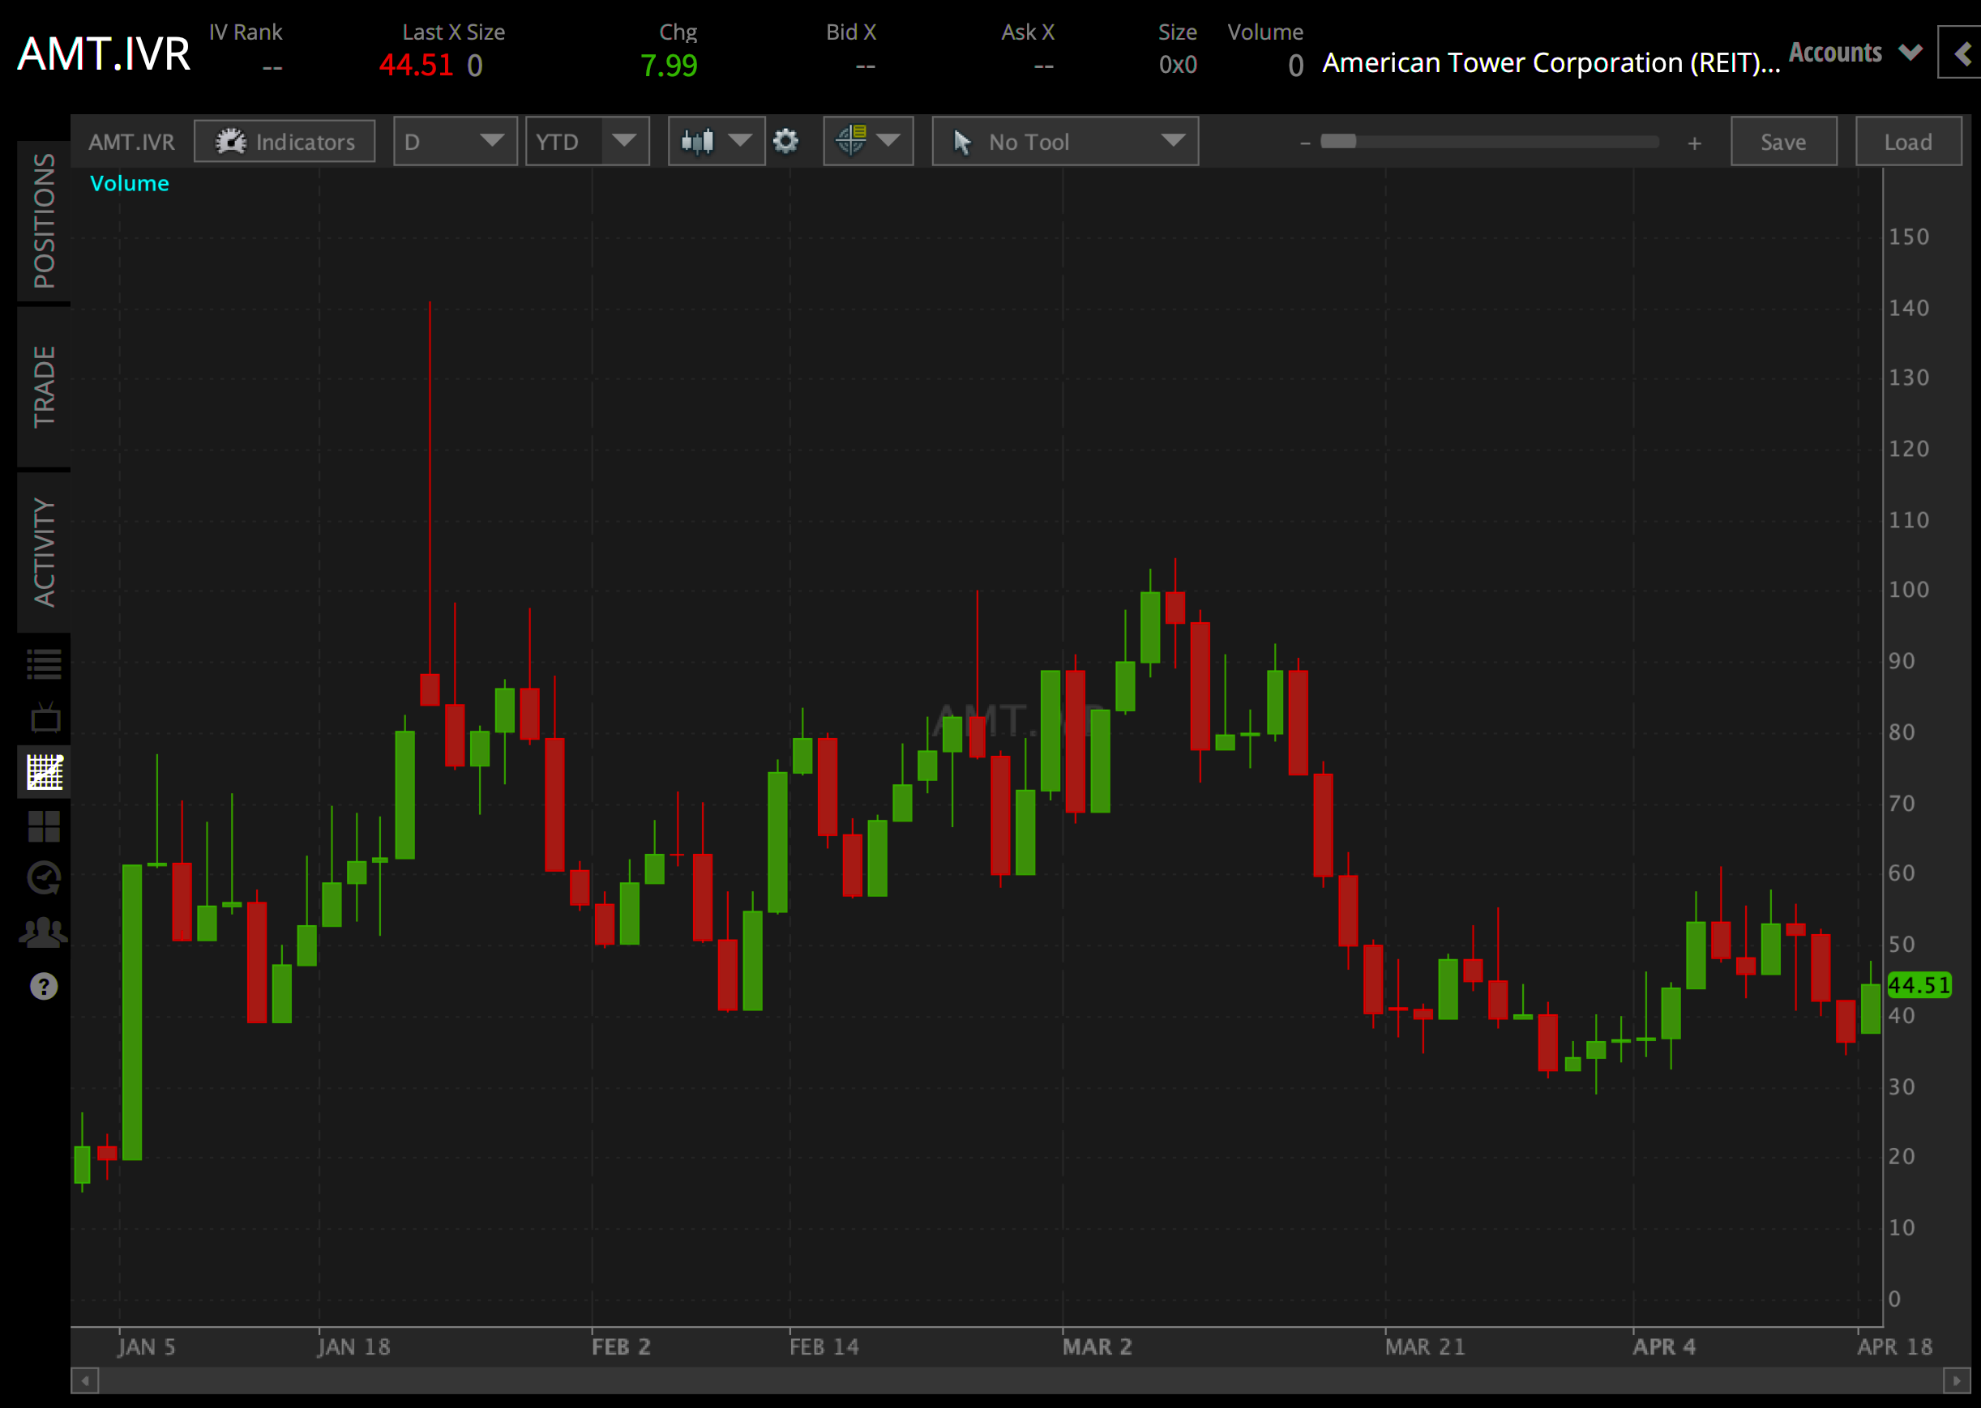Toggle the Volume indicator label
The height and width of the screenshot is (1408, 1981).
pyautogui.click(x=129, y=183)
